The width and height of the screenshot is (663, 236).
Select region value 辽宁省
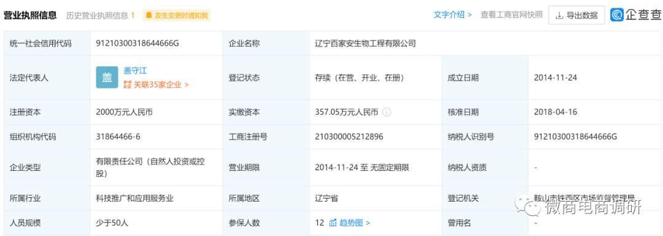pyautogui.click(x=327, y=199)
